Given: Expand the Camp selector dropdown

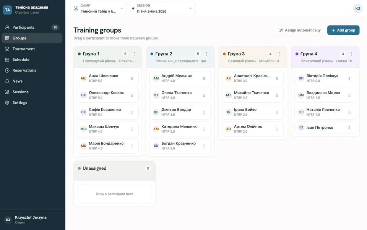Looking at the screenshot, I should 99,8.
